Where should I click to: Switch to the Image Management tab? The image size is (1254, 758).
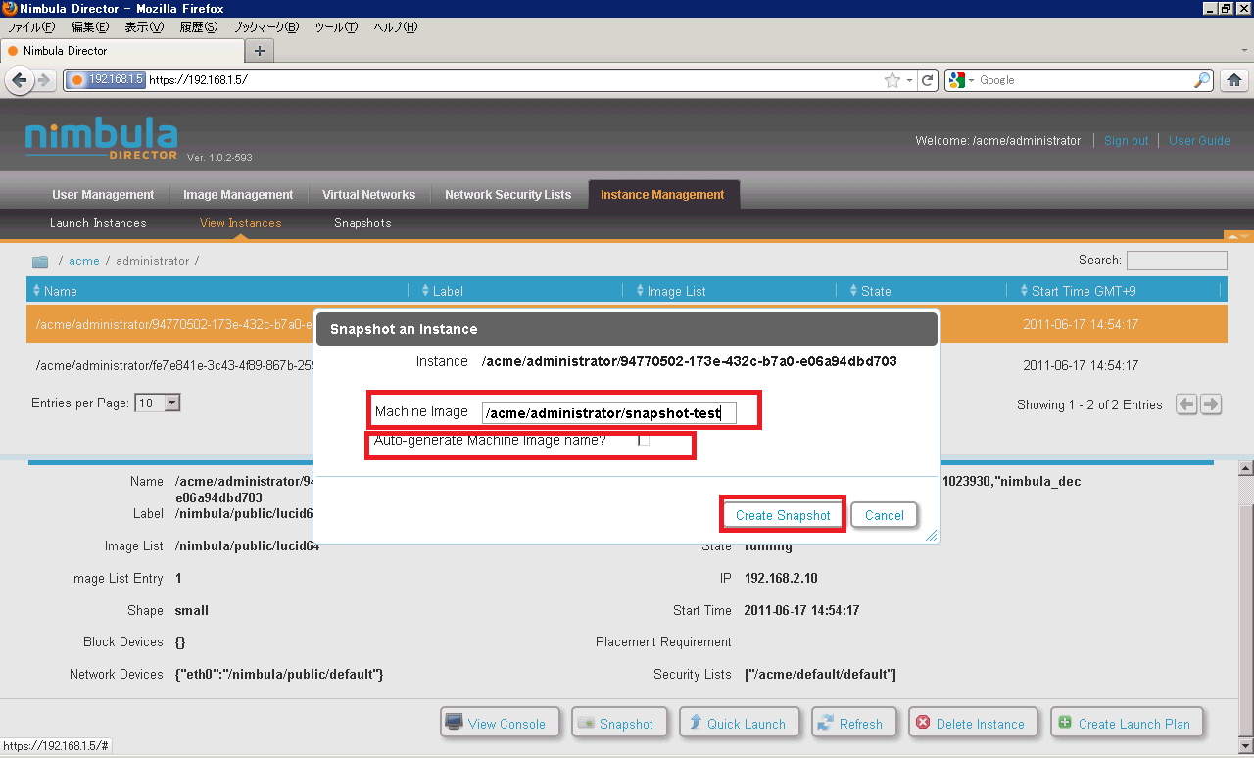(238, 195)
